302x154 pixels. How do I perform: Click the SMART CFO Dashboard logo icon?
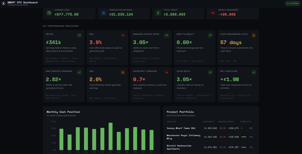click(4, 3)
